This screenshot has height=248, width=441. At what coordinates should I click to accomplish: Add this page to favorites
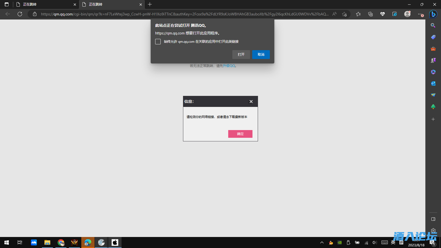pos(344,14)
